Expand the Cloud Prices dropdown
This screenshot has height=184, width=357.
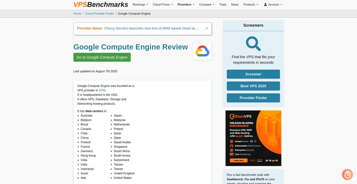(x=163, y=4)
